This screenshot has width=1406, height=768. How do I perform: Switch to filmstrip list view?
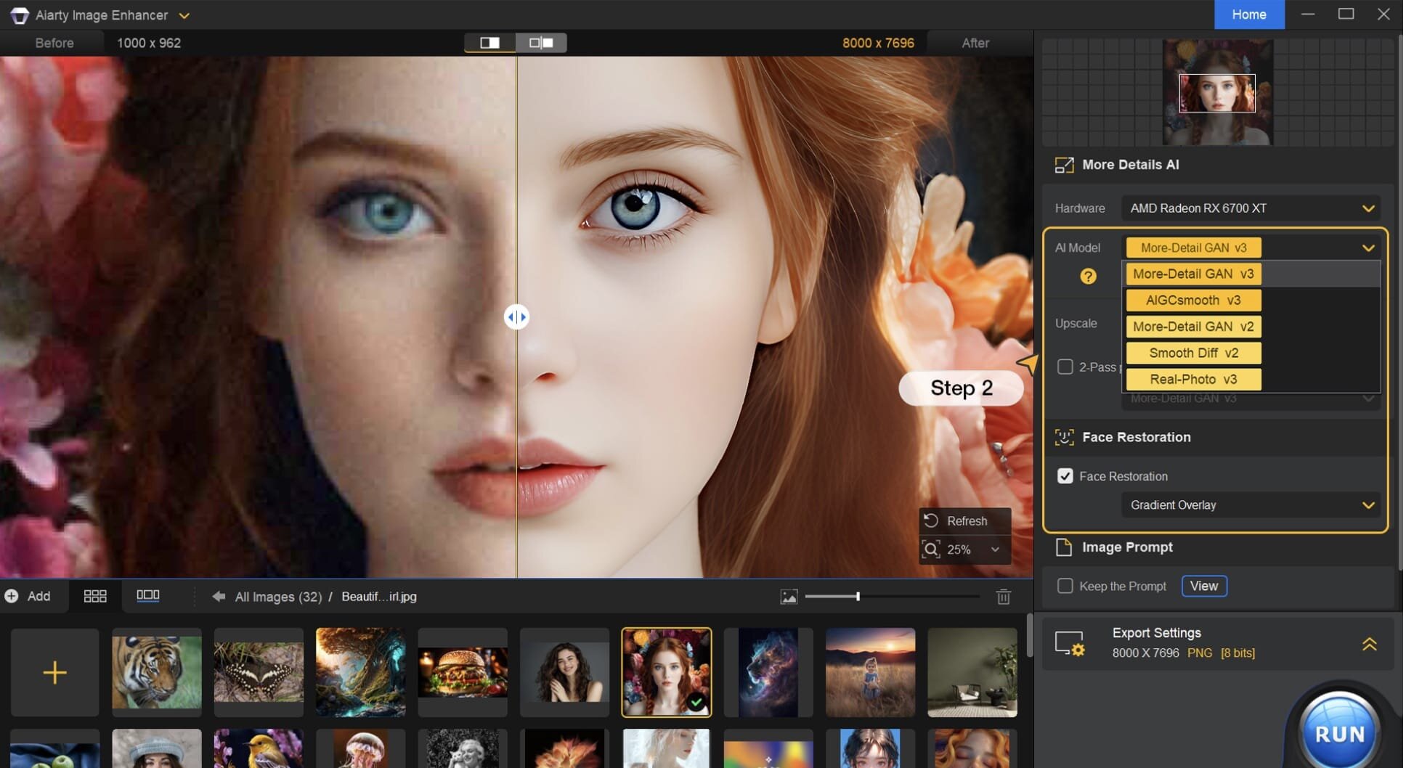coord(147,595)
